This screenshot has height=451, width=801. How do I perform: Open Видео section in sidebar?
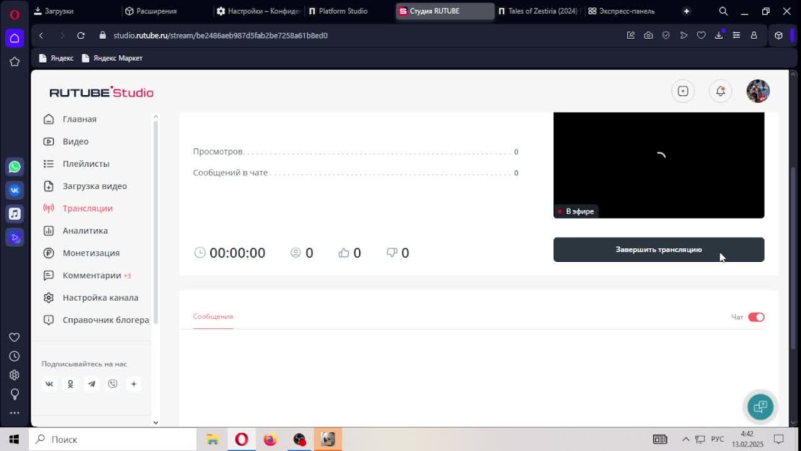point(76,142)
